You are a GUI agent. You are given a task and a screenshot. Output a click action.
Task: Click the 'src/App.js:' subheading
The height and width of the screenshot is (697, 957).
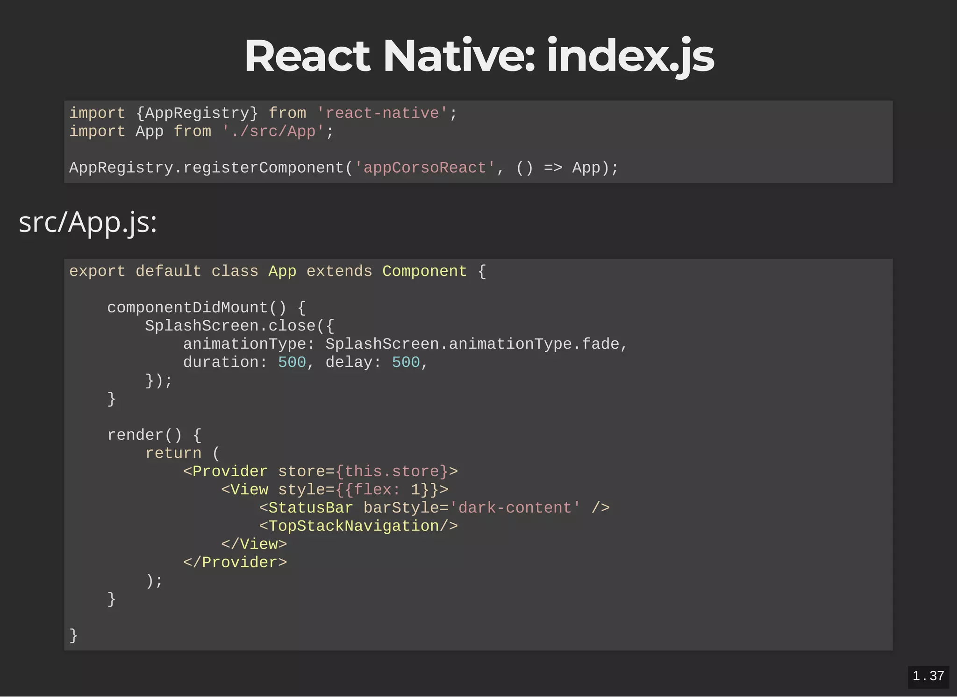click(x=88, y=223)
